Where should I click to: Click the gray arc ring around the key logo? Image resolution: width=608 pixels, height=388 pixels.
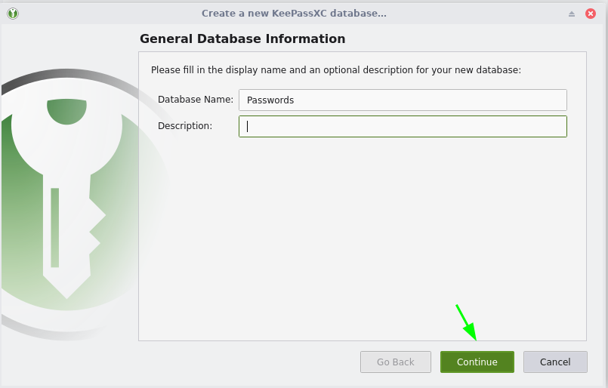[113, 83]
